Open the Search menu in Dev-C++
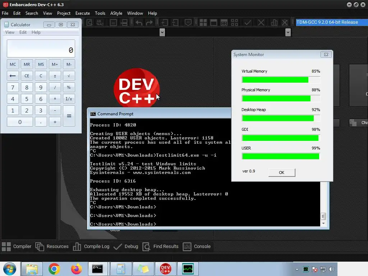 click(32, 13)
